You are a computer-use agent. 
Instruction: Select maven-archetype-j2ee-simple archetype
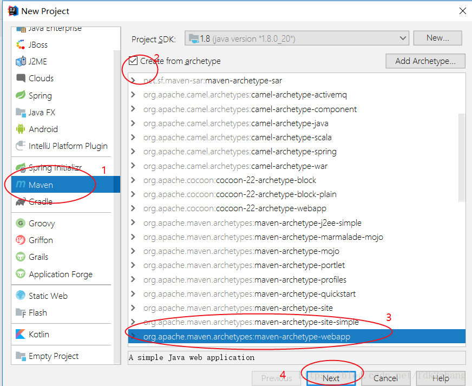[x=297, y=223]
